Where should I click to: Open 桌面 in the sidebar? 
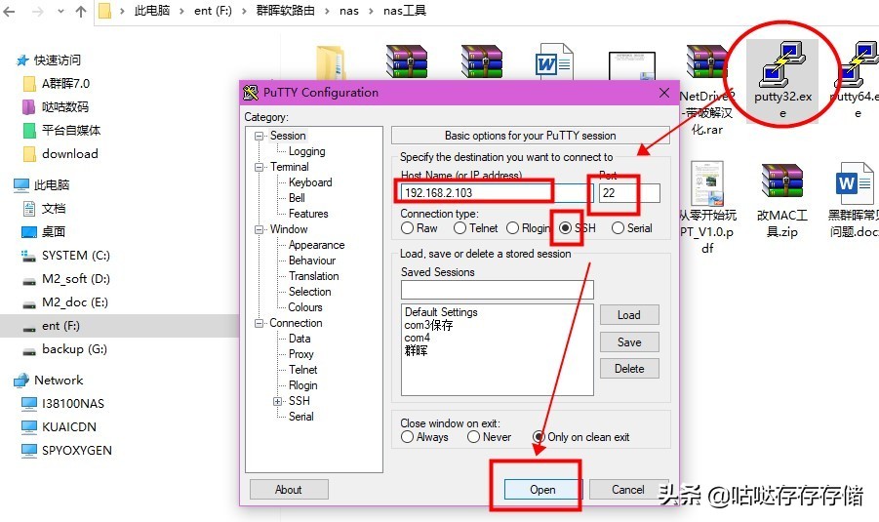tap(54, 231)
